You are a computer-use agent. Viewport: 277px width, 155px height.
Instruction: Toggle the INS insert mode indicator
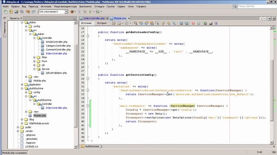(x=274, y=152)
